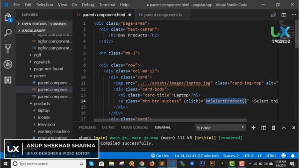The image size is (299, 168).
Task: Click the microphone icon in the search box
Action: 81,164
